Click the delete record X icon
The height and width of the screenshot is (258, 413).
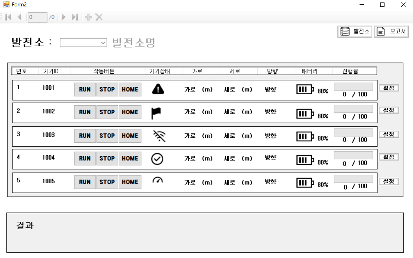pos(98,17)
